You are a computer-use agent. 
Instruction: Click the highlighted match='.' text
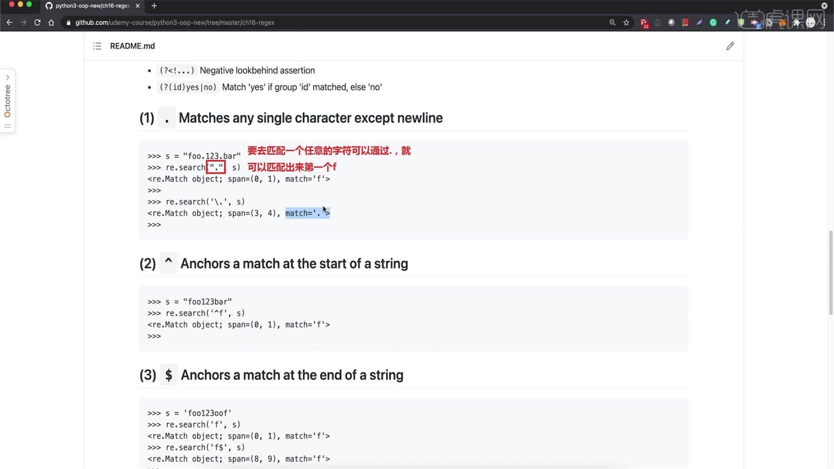click(x=308, y=213)
